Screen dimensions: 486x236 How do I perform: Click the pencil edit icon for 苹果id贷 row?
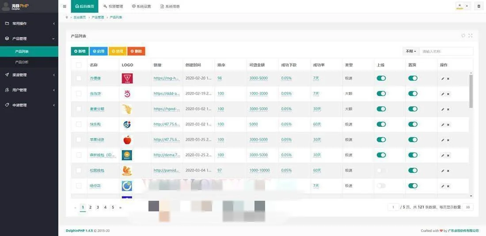point(443,140)
